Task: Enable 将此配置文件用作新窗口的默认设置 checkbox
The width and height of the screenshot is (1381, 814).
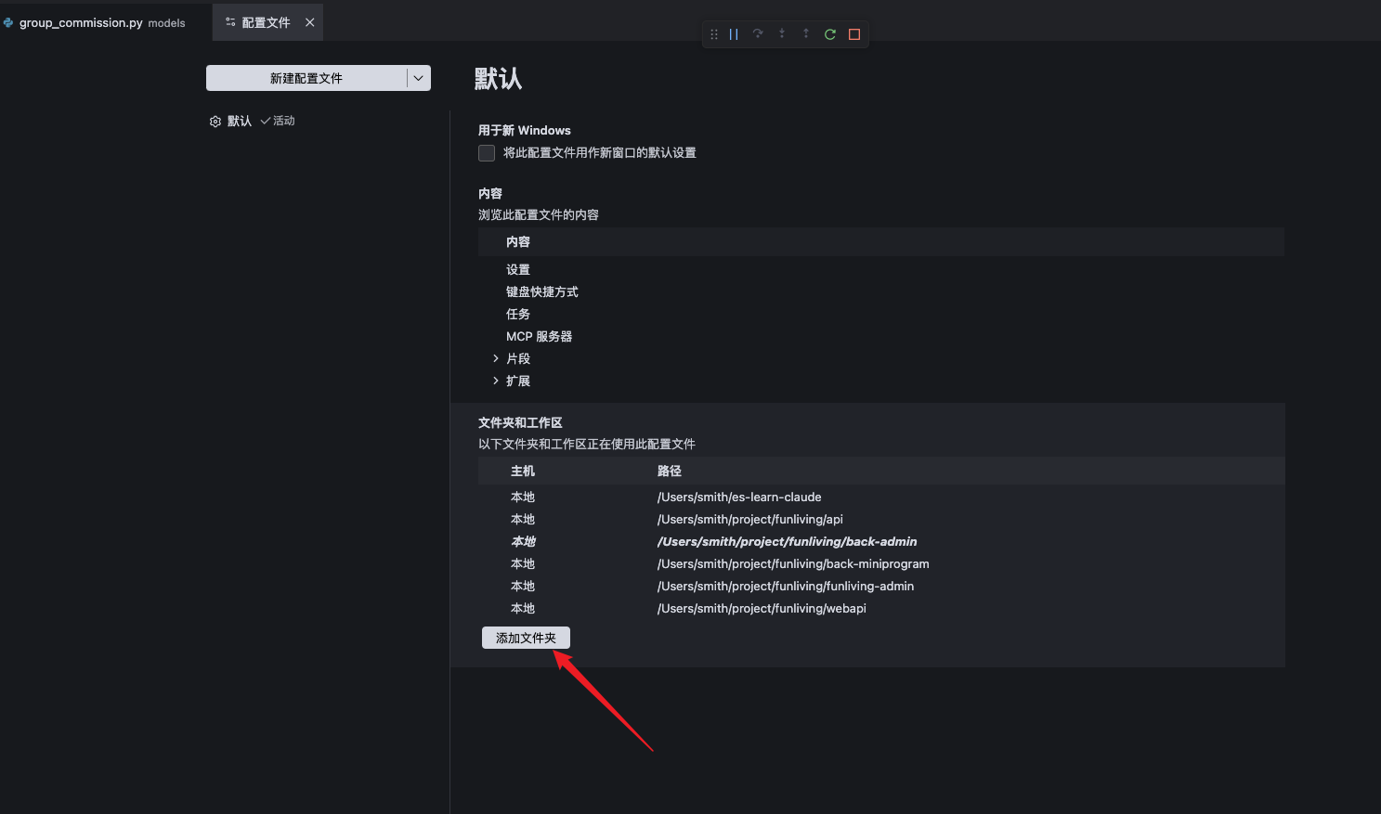Action: (487, 153)
